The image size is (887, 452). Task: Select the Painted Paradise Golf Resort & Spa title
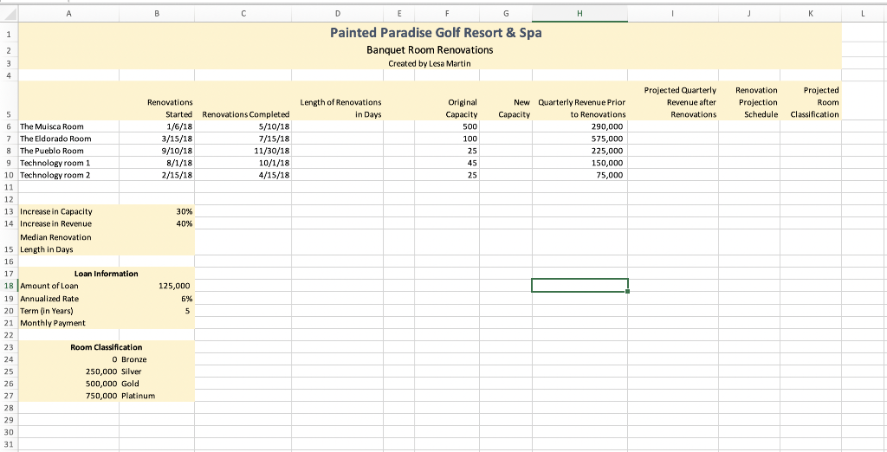(436, 33)
